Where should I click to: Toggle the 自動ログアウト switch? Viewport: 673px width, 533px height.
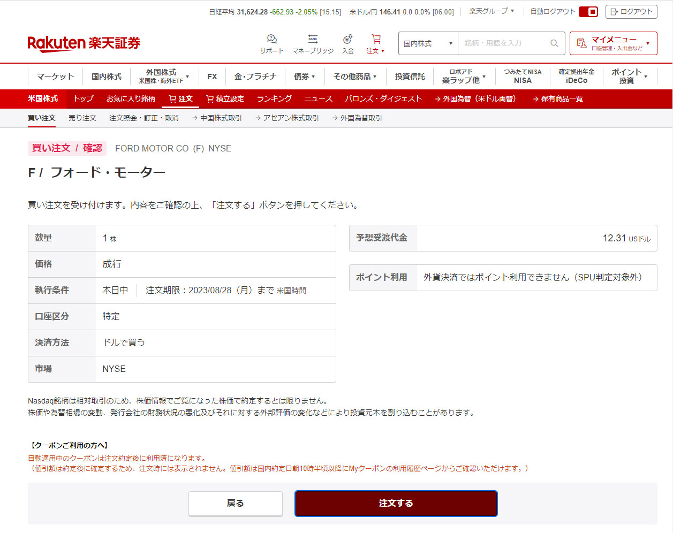click(588, 12)
